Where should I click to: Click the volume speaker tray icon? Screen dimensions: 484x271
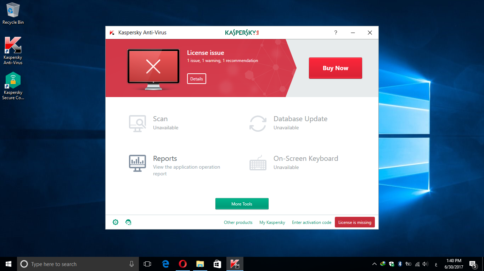426,264
